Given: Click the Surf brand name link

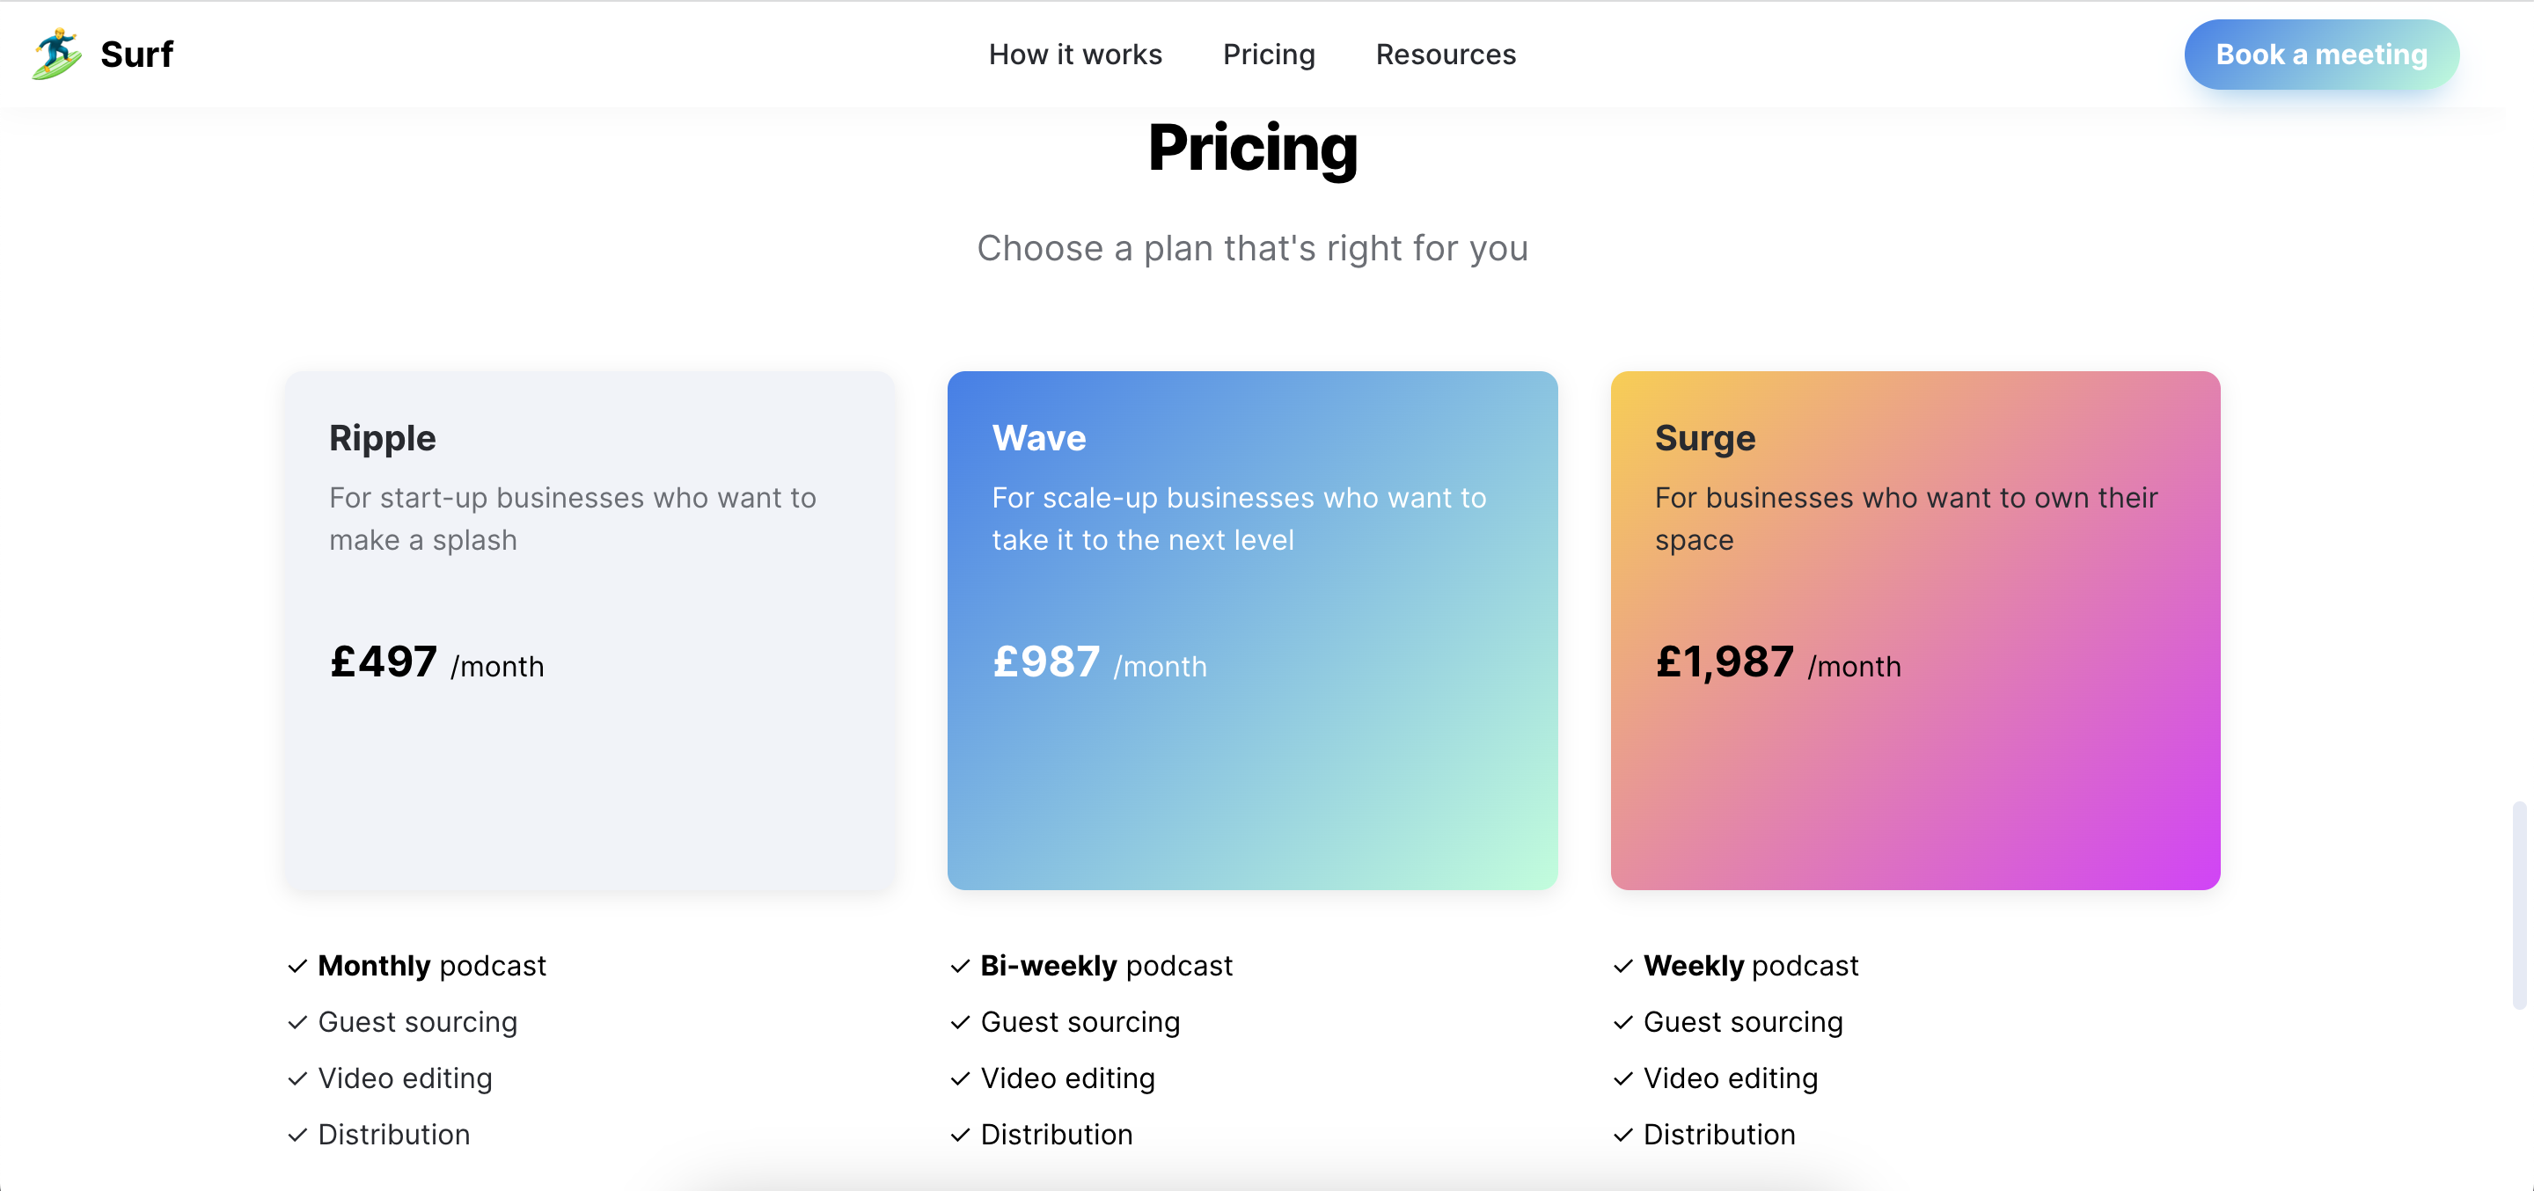Looking at the screenshot, I should [136, 54].
